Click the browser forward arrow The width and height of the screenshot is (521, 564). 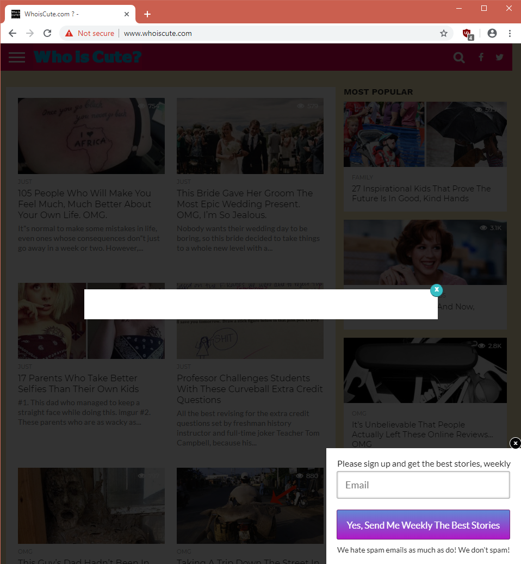coord(30,34)
